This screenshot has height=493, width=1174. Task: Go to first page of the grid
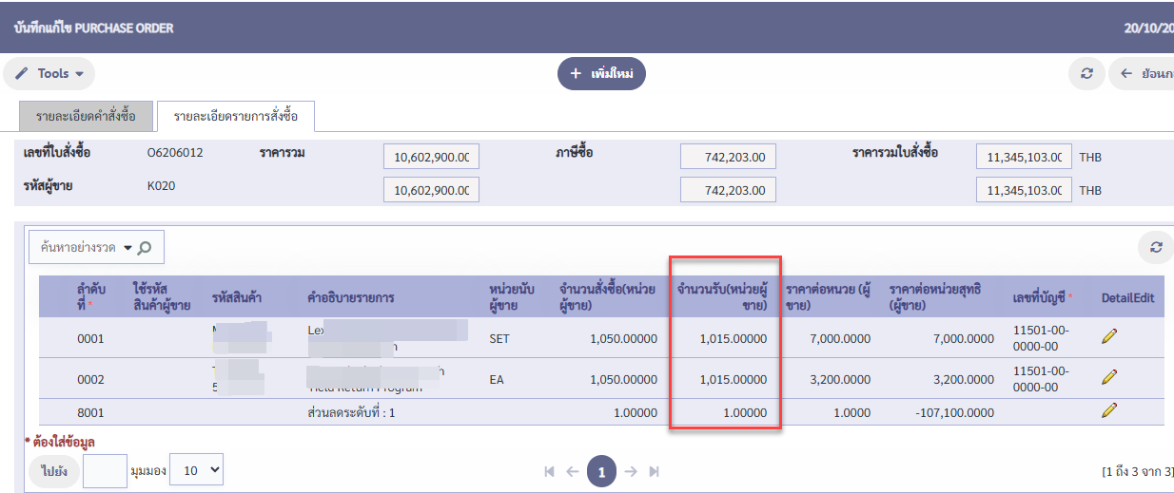click(x=549, y=471)
